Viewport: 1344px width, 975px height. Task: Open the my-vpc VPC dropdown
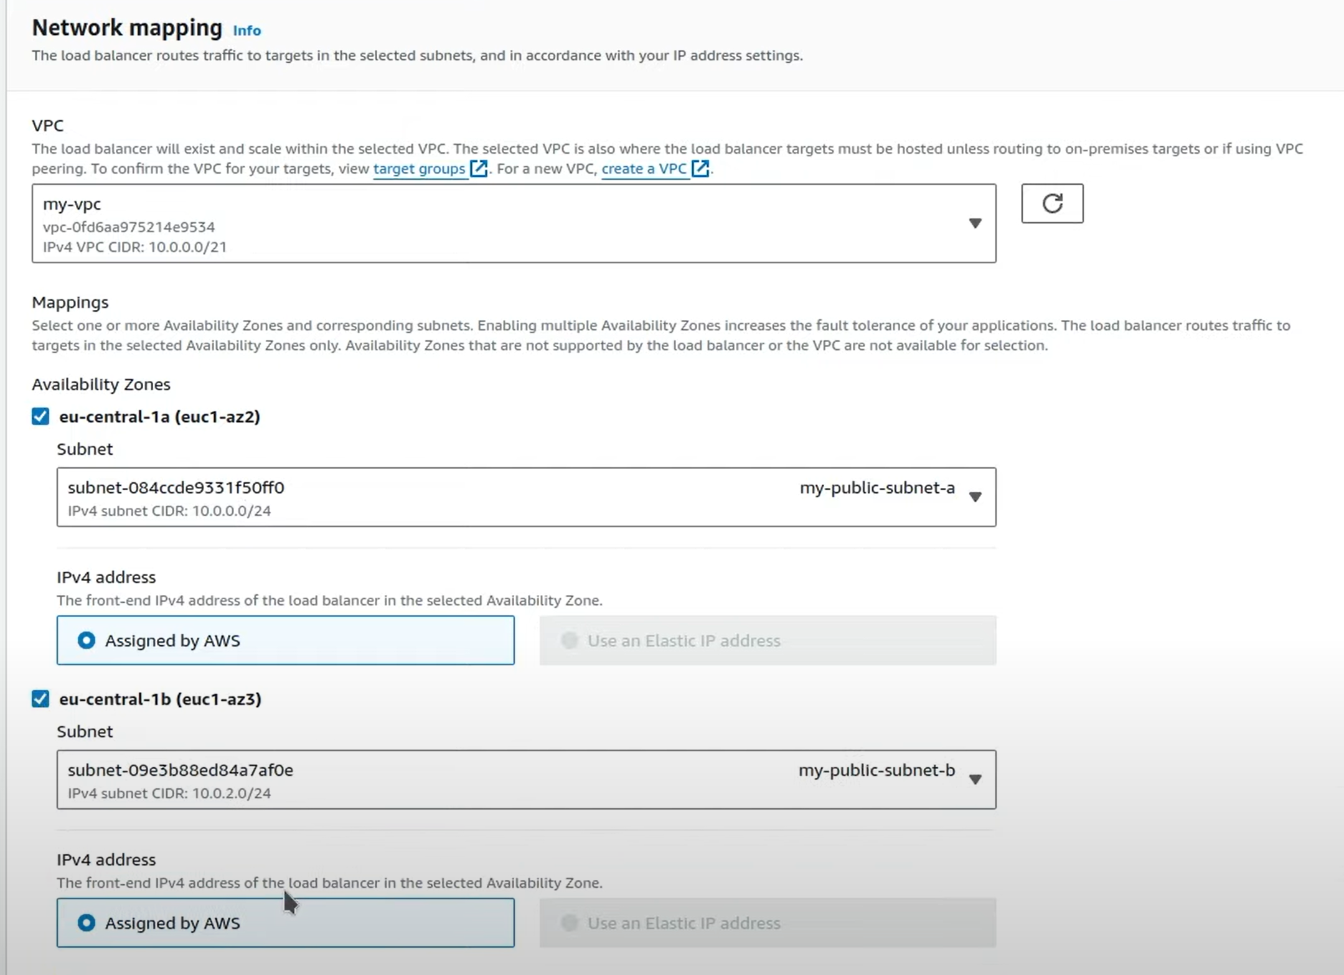tap(498, 223)
